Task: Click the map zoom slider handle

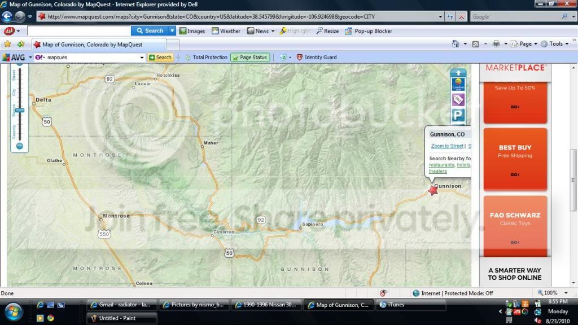Action: [x=20, y=111]
